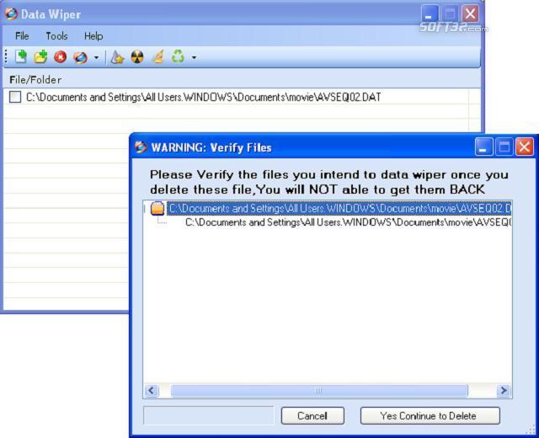Viewport: 539px width, 438px height.
Task: Select the child file path in verify tree
Action: click(x=348, y=222)
